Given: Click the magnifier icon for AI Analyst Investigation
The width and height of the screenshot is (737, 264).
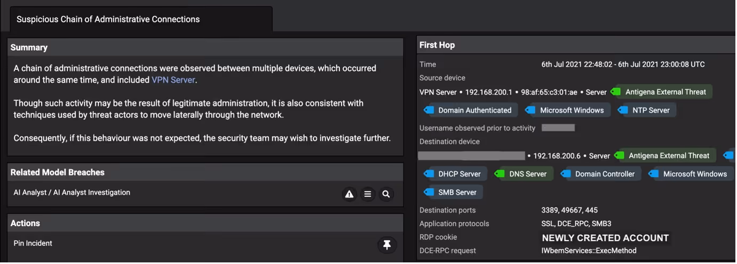Looking at the screenshot, I should click(386, 194).
